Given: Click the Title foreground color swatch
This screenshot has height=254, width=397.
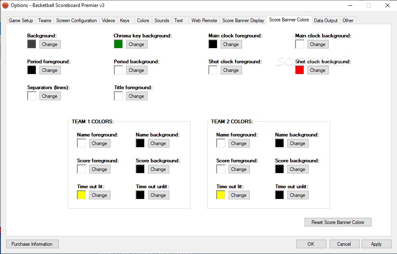Looking at the screenshot, I should [118, 96].
